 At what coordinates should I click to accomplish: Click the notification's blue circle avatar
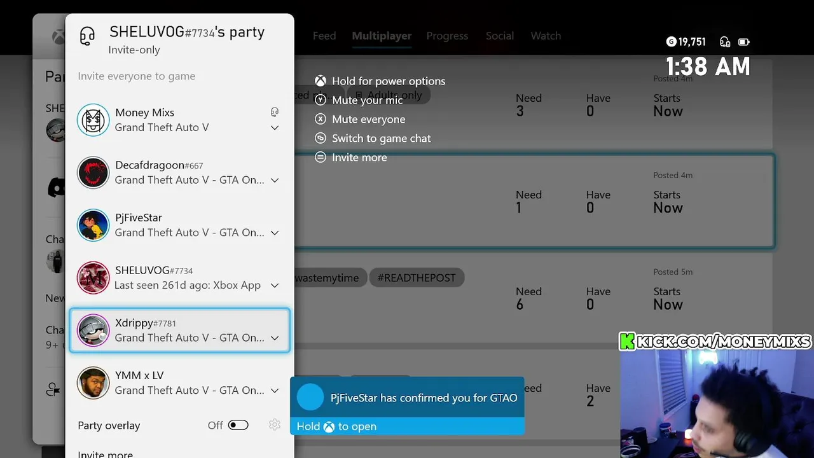pos(310,397)
